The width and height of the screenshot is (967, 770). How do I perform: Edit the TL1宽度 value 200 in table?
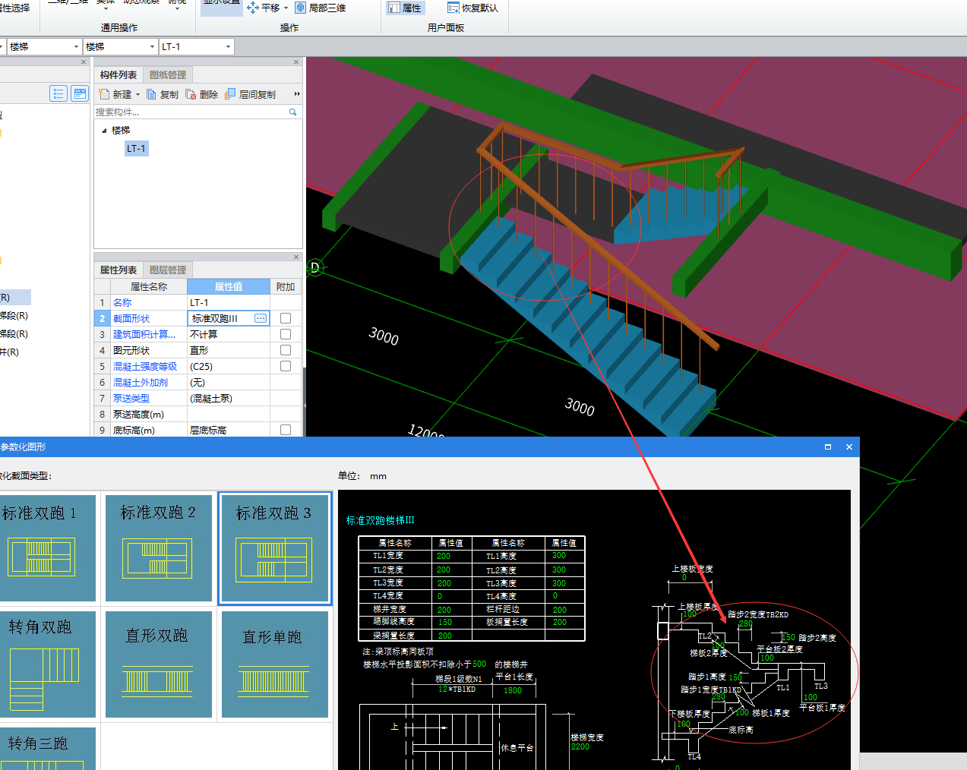click(444, 556)
